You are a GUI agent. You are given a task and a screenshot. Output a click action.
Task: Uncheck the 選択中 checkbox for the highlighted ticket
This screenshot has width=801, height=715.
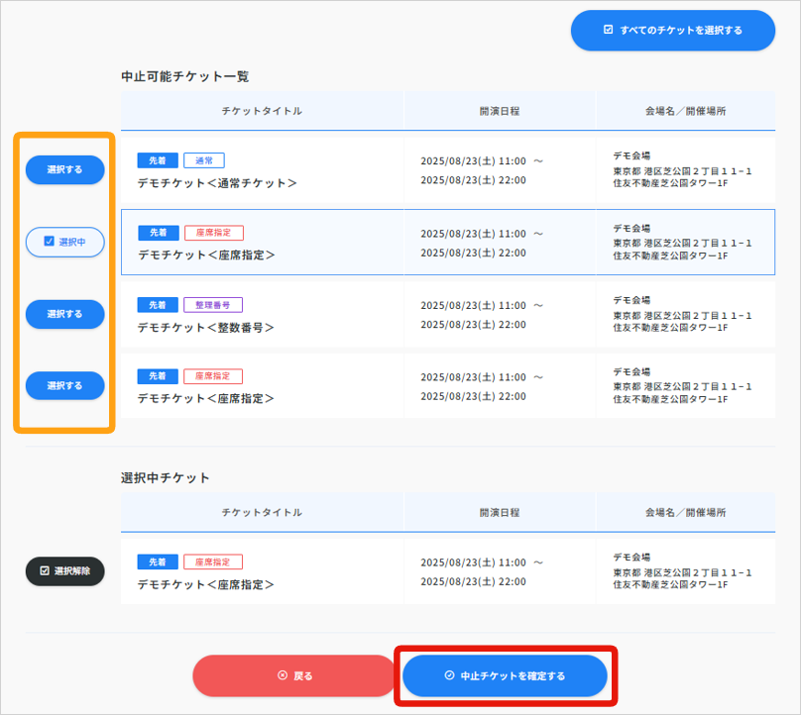(x=49, y=241)
